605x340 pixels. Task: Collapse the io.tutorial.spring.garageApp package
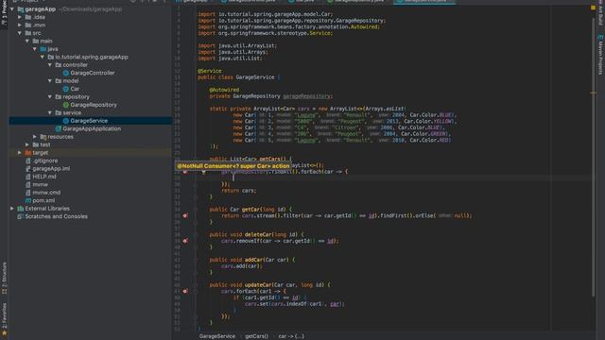tap(43, 57)
